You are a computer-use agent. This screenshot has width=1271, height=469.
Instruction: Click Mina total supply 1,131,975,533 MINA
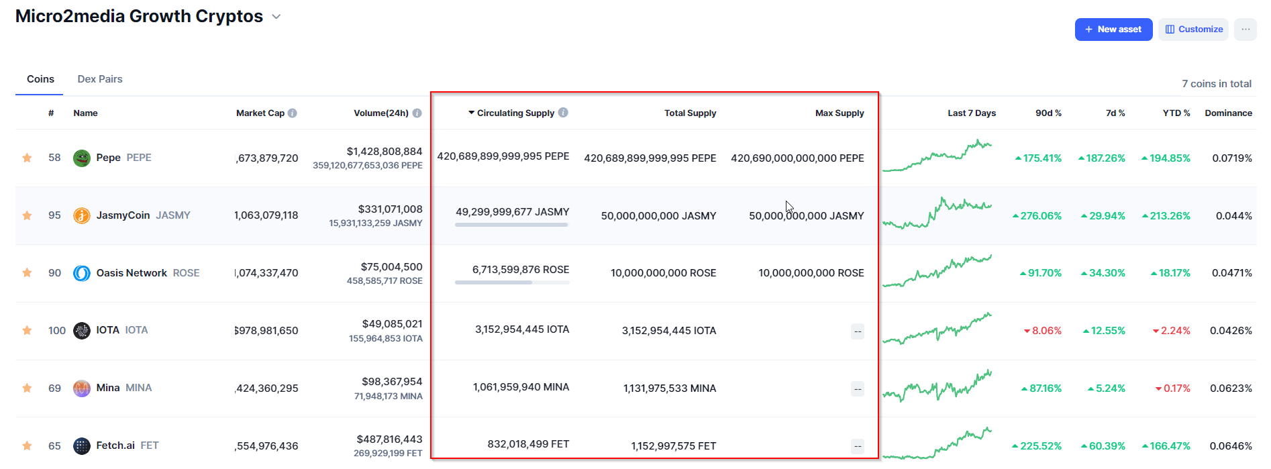tap(670, 388)
